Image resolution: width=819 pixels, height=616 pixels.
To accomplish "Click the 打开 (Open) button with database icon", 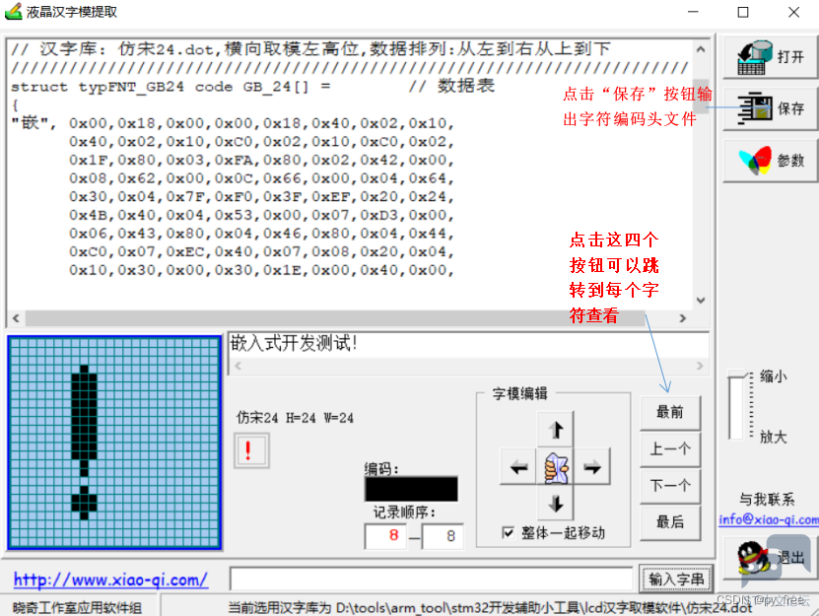I will [770, 57].
